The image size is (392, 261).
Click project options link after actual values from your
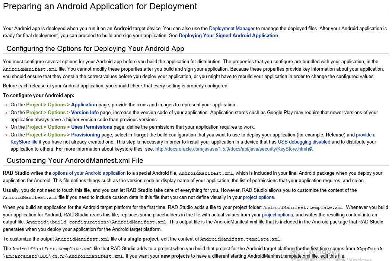(x=277, y=215)
